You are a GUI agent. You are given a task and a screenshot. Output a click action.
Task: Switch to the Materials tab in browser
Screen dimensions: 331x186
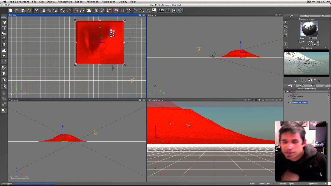point(301,86)
